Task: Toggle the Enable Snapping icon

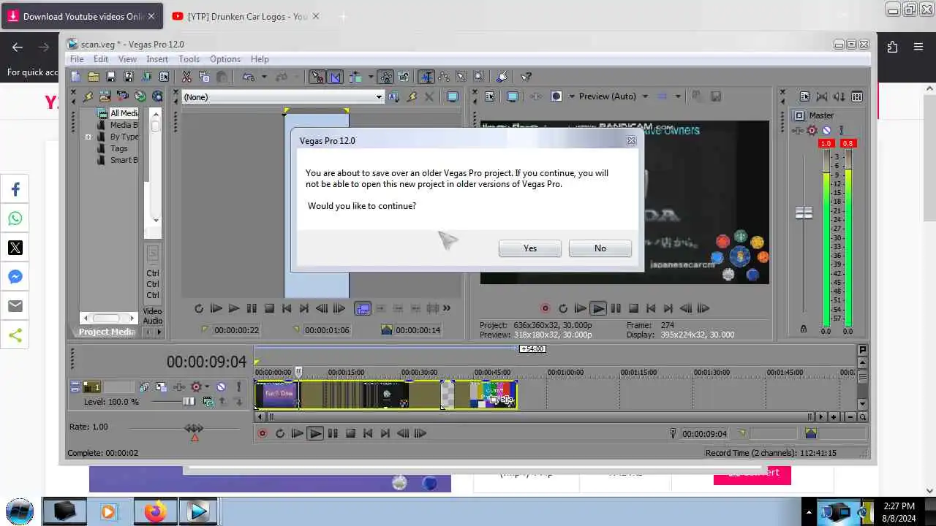Action: (x=317, y=77)
